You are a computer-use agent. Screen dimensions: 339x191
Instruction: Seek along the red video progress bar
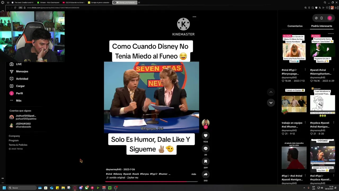click(x=151, y=182)
